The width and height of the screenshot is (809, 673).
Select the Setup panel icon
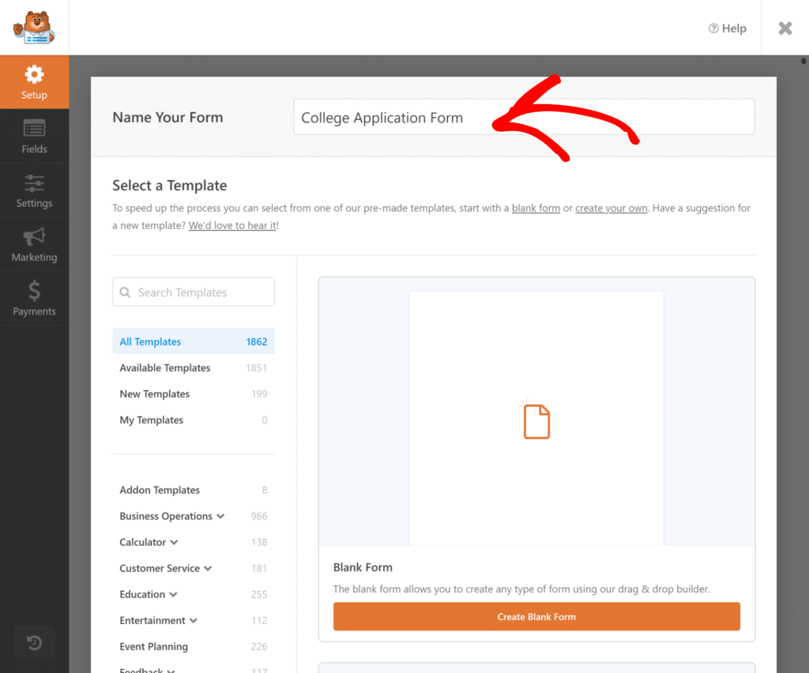click(x=34, y=81)
